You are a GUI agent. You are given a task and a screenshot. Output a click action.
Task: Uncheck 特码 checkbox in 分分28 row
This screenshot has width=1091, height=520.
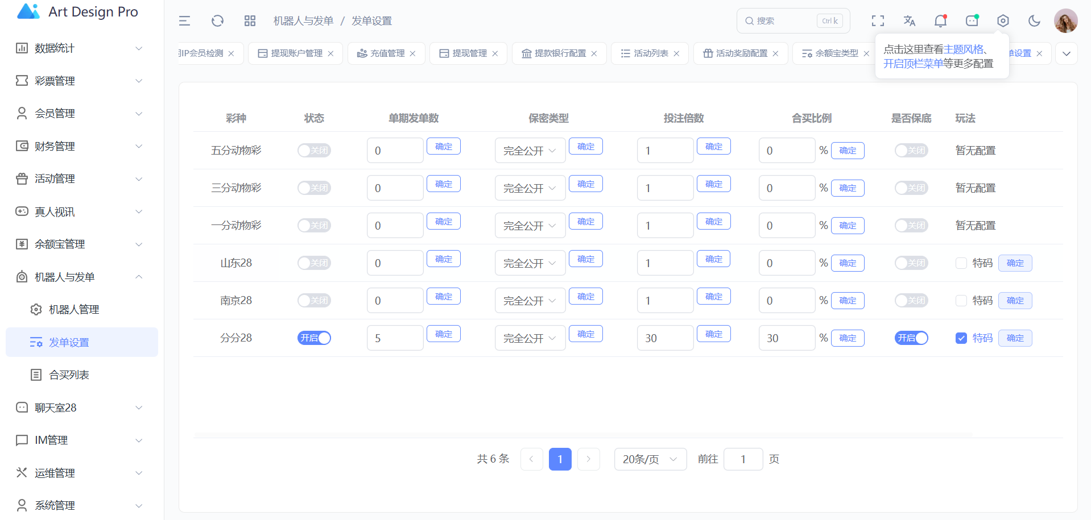961,338
